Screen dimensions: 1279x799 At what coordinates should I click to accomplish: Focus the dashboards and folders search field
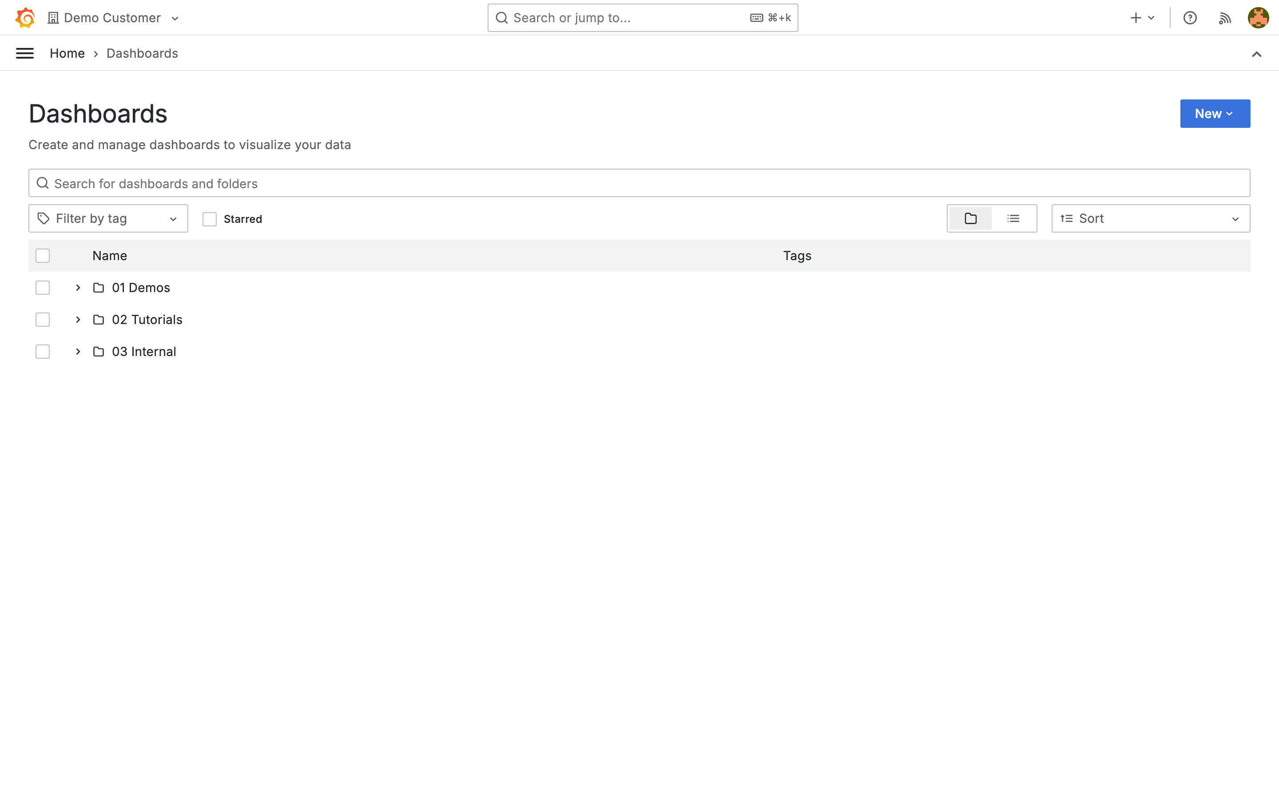coord(639,183)
